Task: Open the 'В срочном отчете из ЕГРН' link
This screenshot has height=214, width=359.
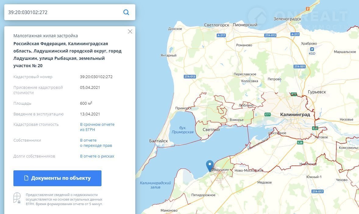Action: coord(97,127)
